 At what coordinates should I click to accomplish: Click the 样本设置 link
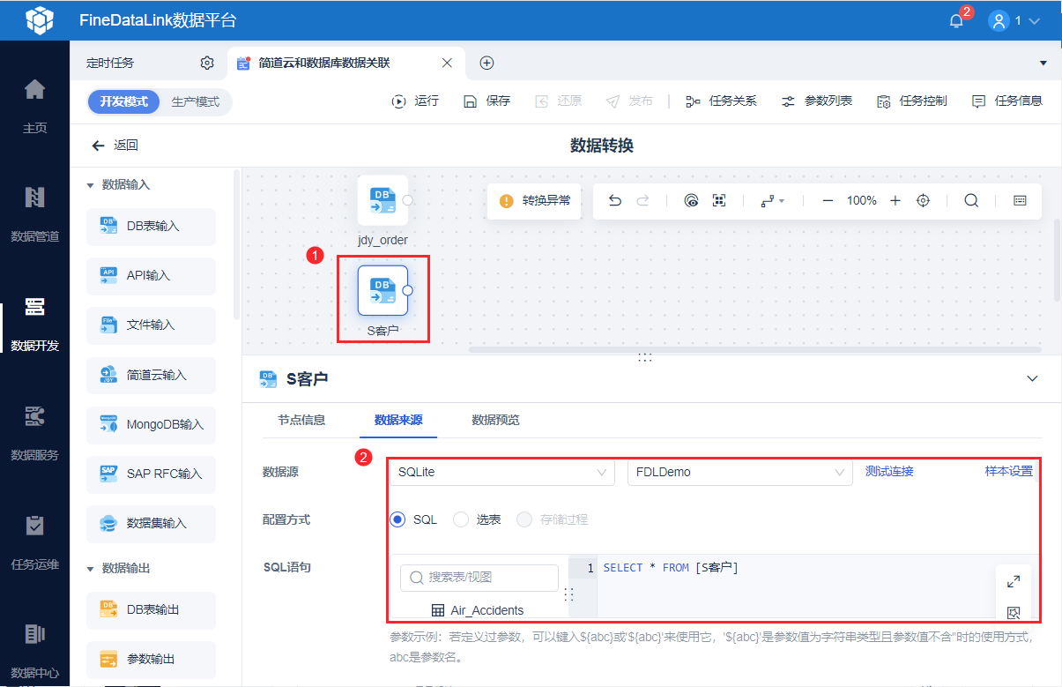click(1008, 472)
